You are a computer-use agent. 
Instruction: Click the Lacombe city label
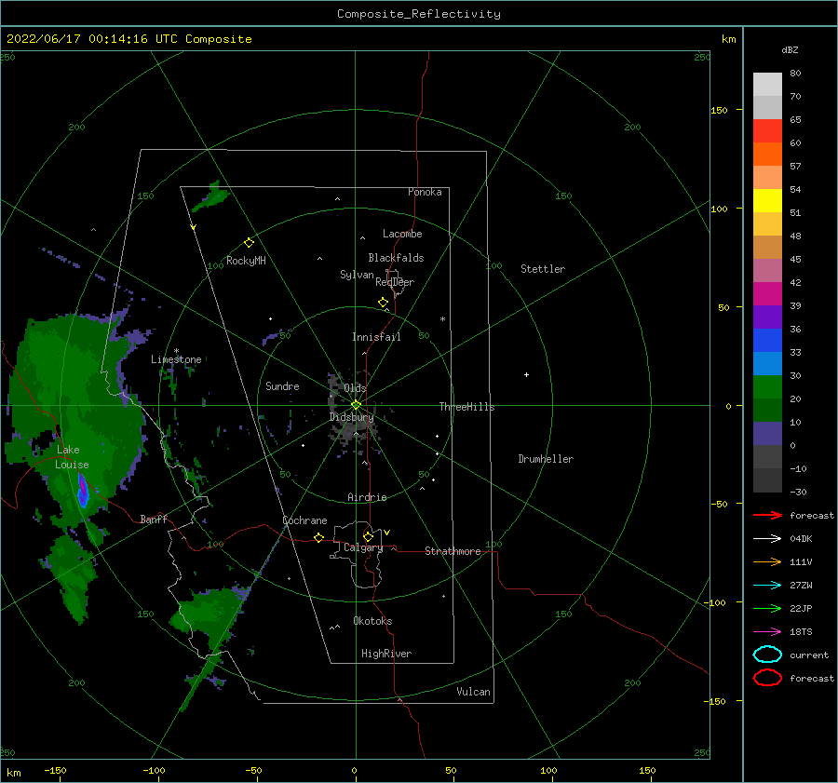coord(402,234)
